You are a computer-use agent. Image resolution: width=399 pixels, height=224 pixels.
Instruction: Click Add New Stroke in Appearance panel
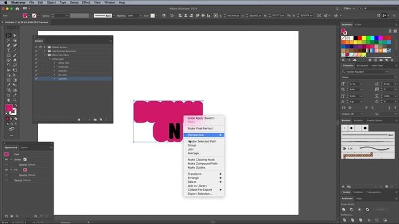[x=6, y=217]
